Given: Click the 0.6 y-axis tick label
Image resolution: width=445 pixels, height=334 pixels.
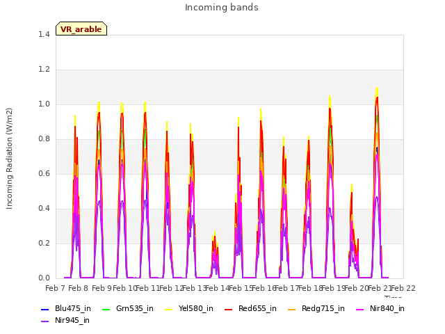Looking at the screenshot, I should (44, 173).
